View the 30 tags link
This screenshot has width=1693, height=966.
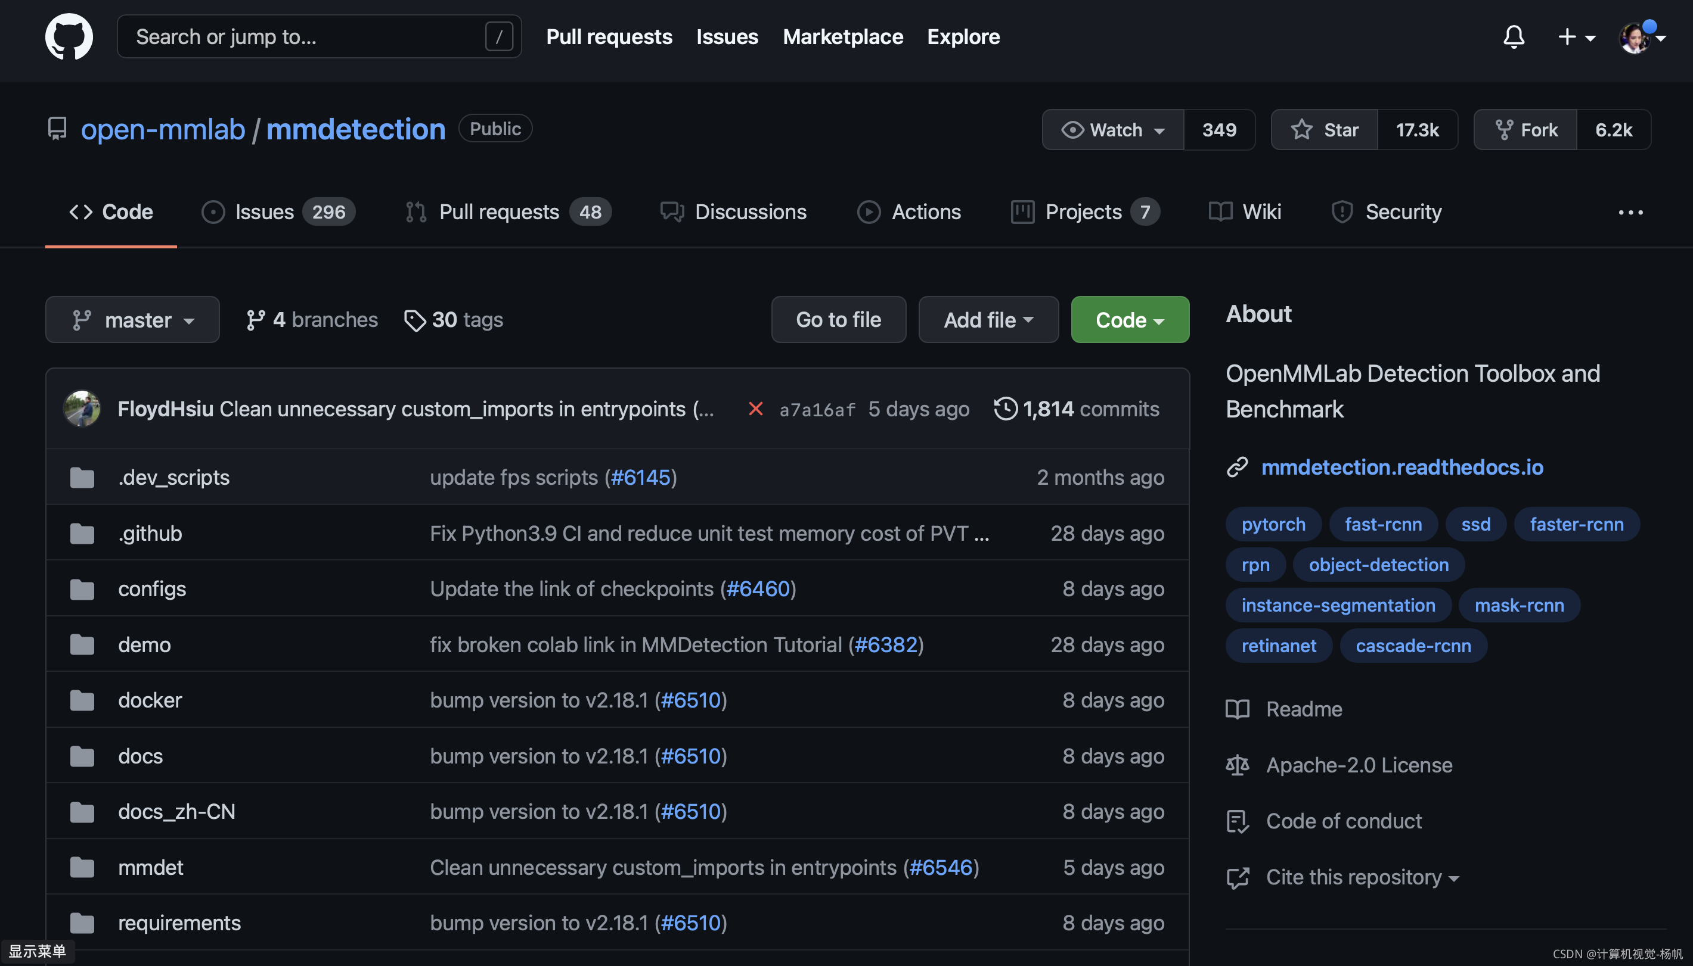coord(454,320)
